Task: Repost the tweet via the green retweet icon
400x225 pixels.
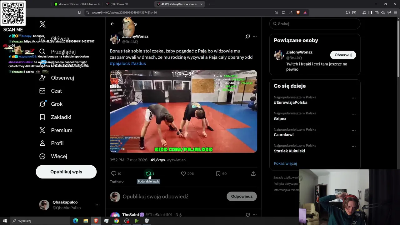Action: pyautogui.click(x=148, y=173)
